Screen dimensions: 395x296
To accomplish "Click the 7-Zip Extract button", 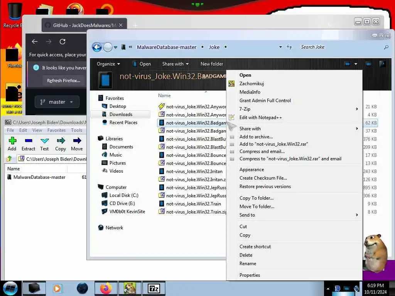I will point(28,144).
